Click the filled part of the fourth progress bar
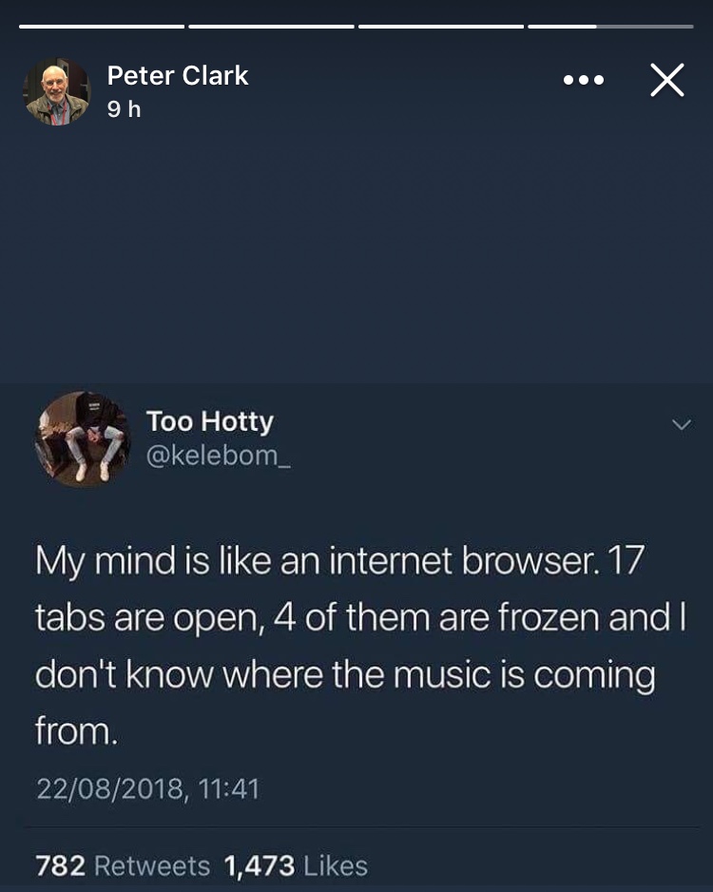The image size is (713, 892). tap(562, 27)
